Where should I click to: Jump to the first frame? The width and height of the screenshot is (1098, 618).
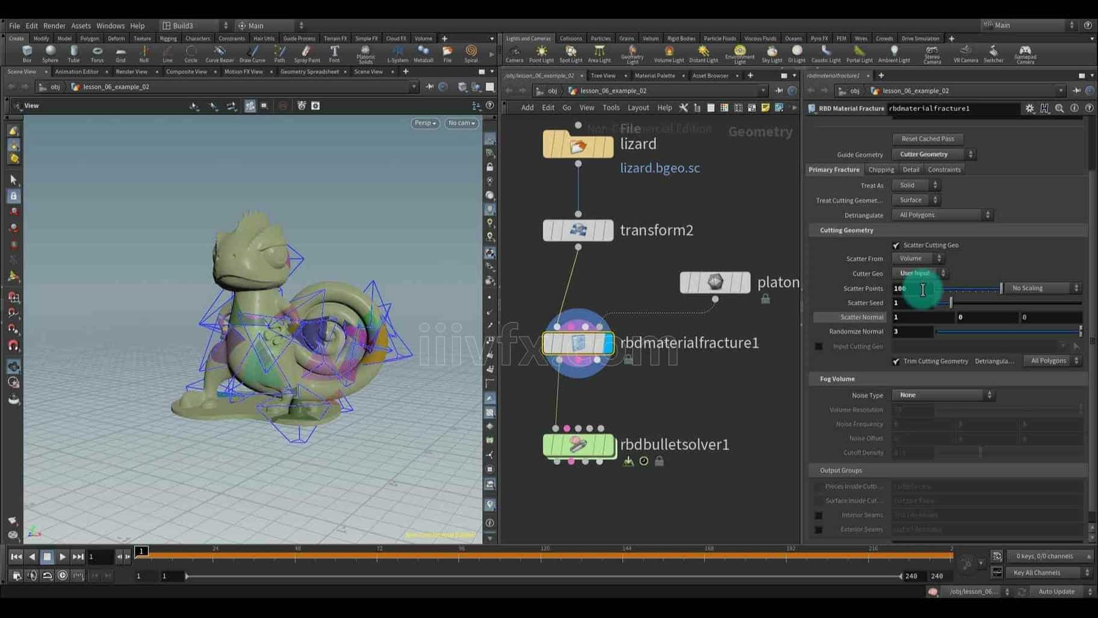16,557
